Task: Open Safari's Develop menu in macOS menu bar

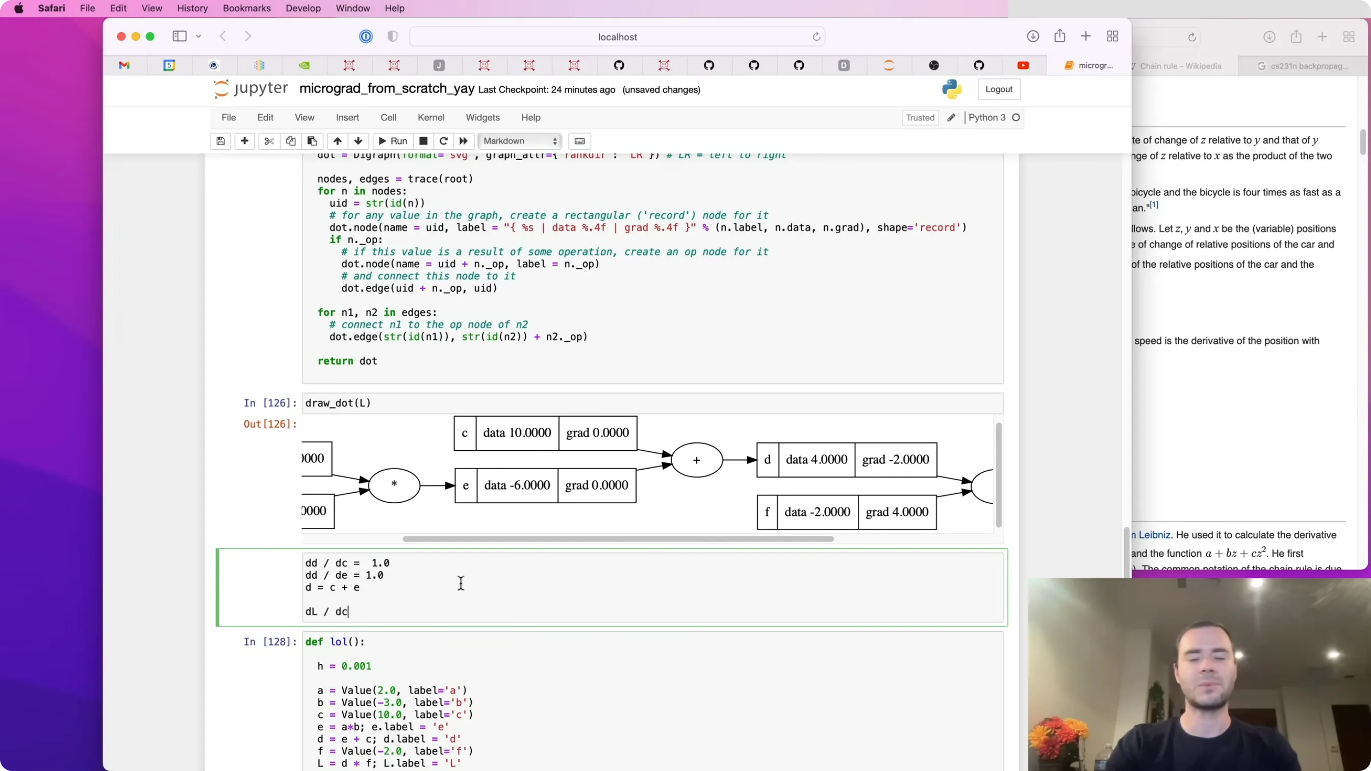Action: [x=303, y=9]
